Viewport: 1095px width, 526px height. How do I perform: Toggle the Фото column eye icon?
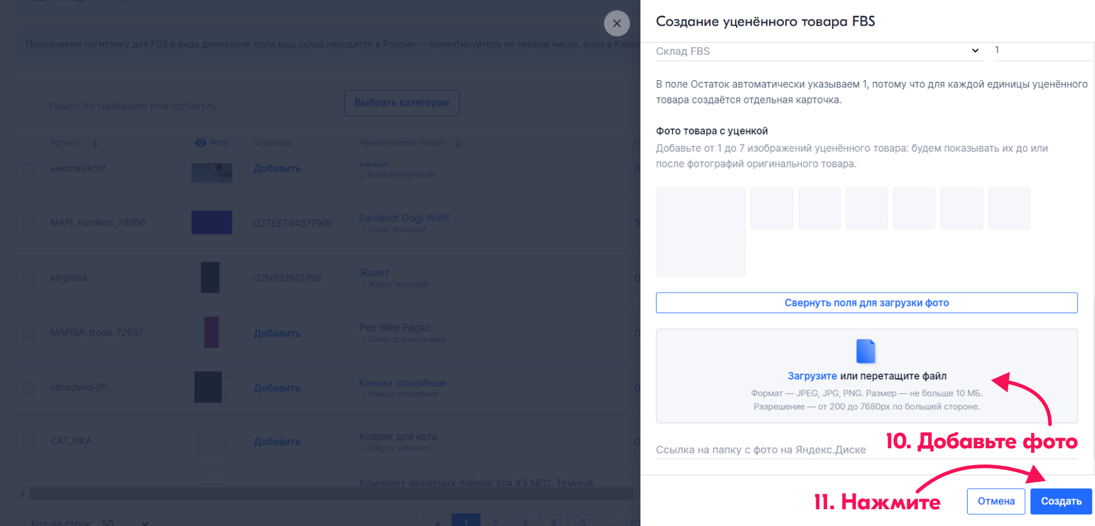200,143
